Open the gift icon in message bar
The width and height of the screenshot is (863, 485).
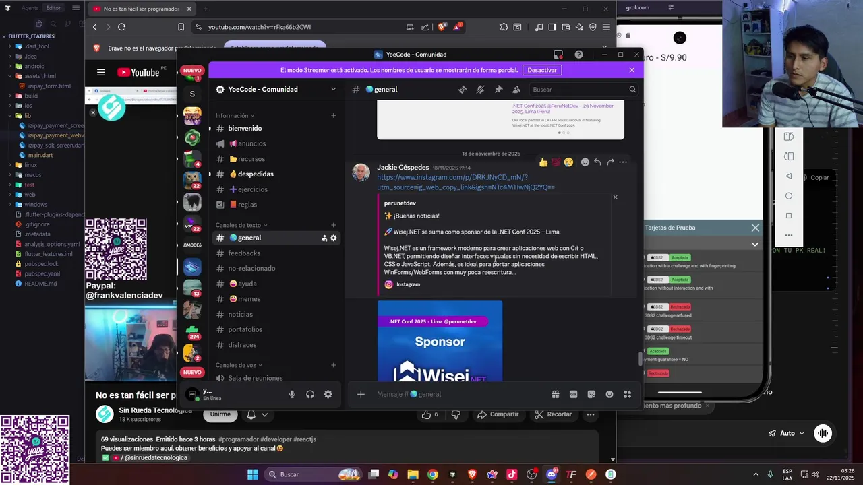556,394
